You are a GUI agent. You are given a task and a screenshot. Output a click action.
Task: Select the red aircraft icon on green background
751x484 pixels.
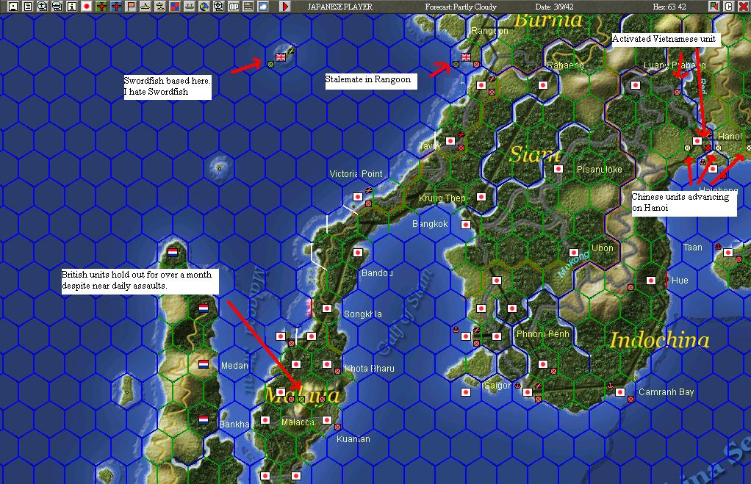point(102,5)
